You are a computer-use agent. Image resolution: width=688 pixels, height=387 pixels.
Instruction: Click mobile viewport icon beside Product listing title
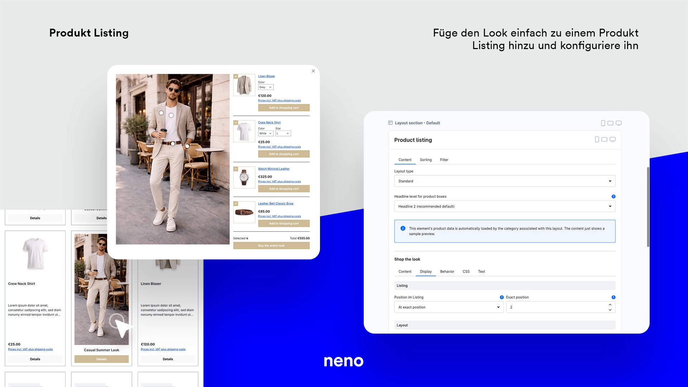(597, 139)
